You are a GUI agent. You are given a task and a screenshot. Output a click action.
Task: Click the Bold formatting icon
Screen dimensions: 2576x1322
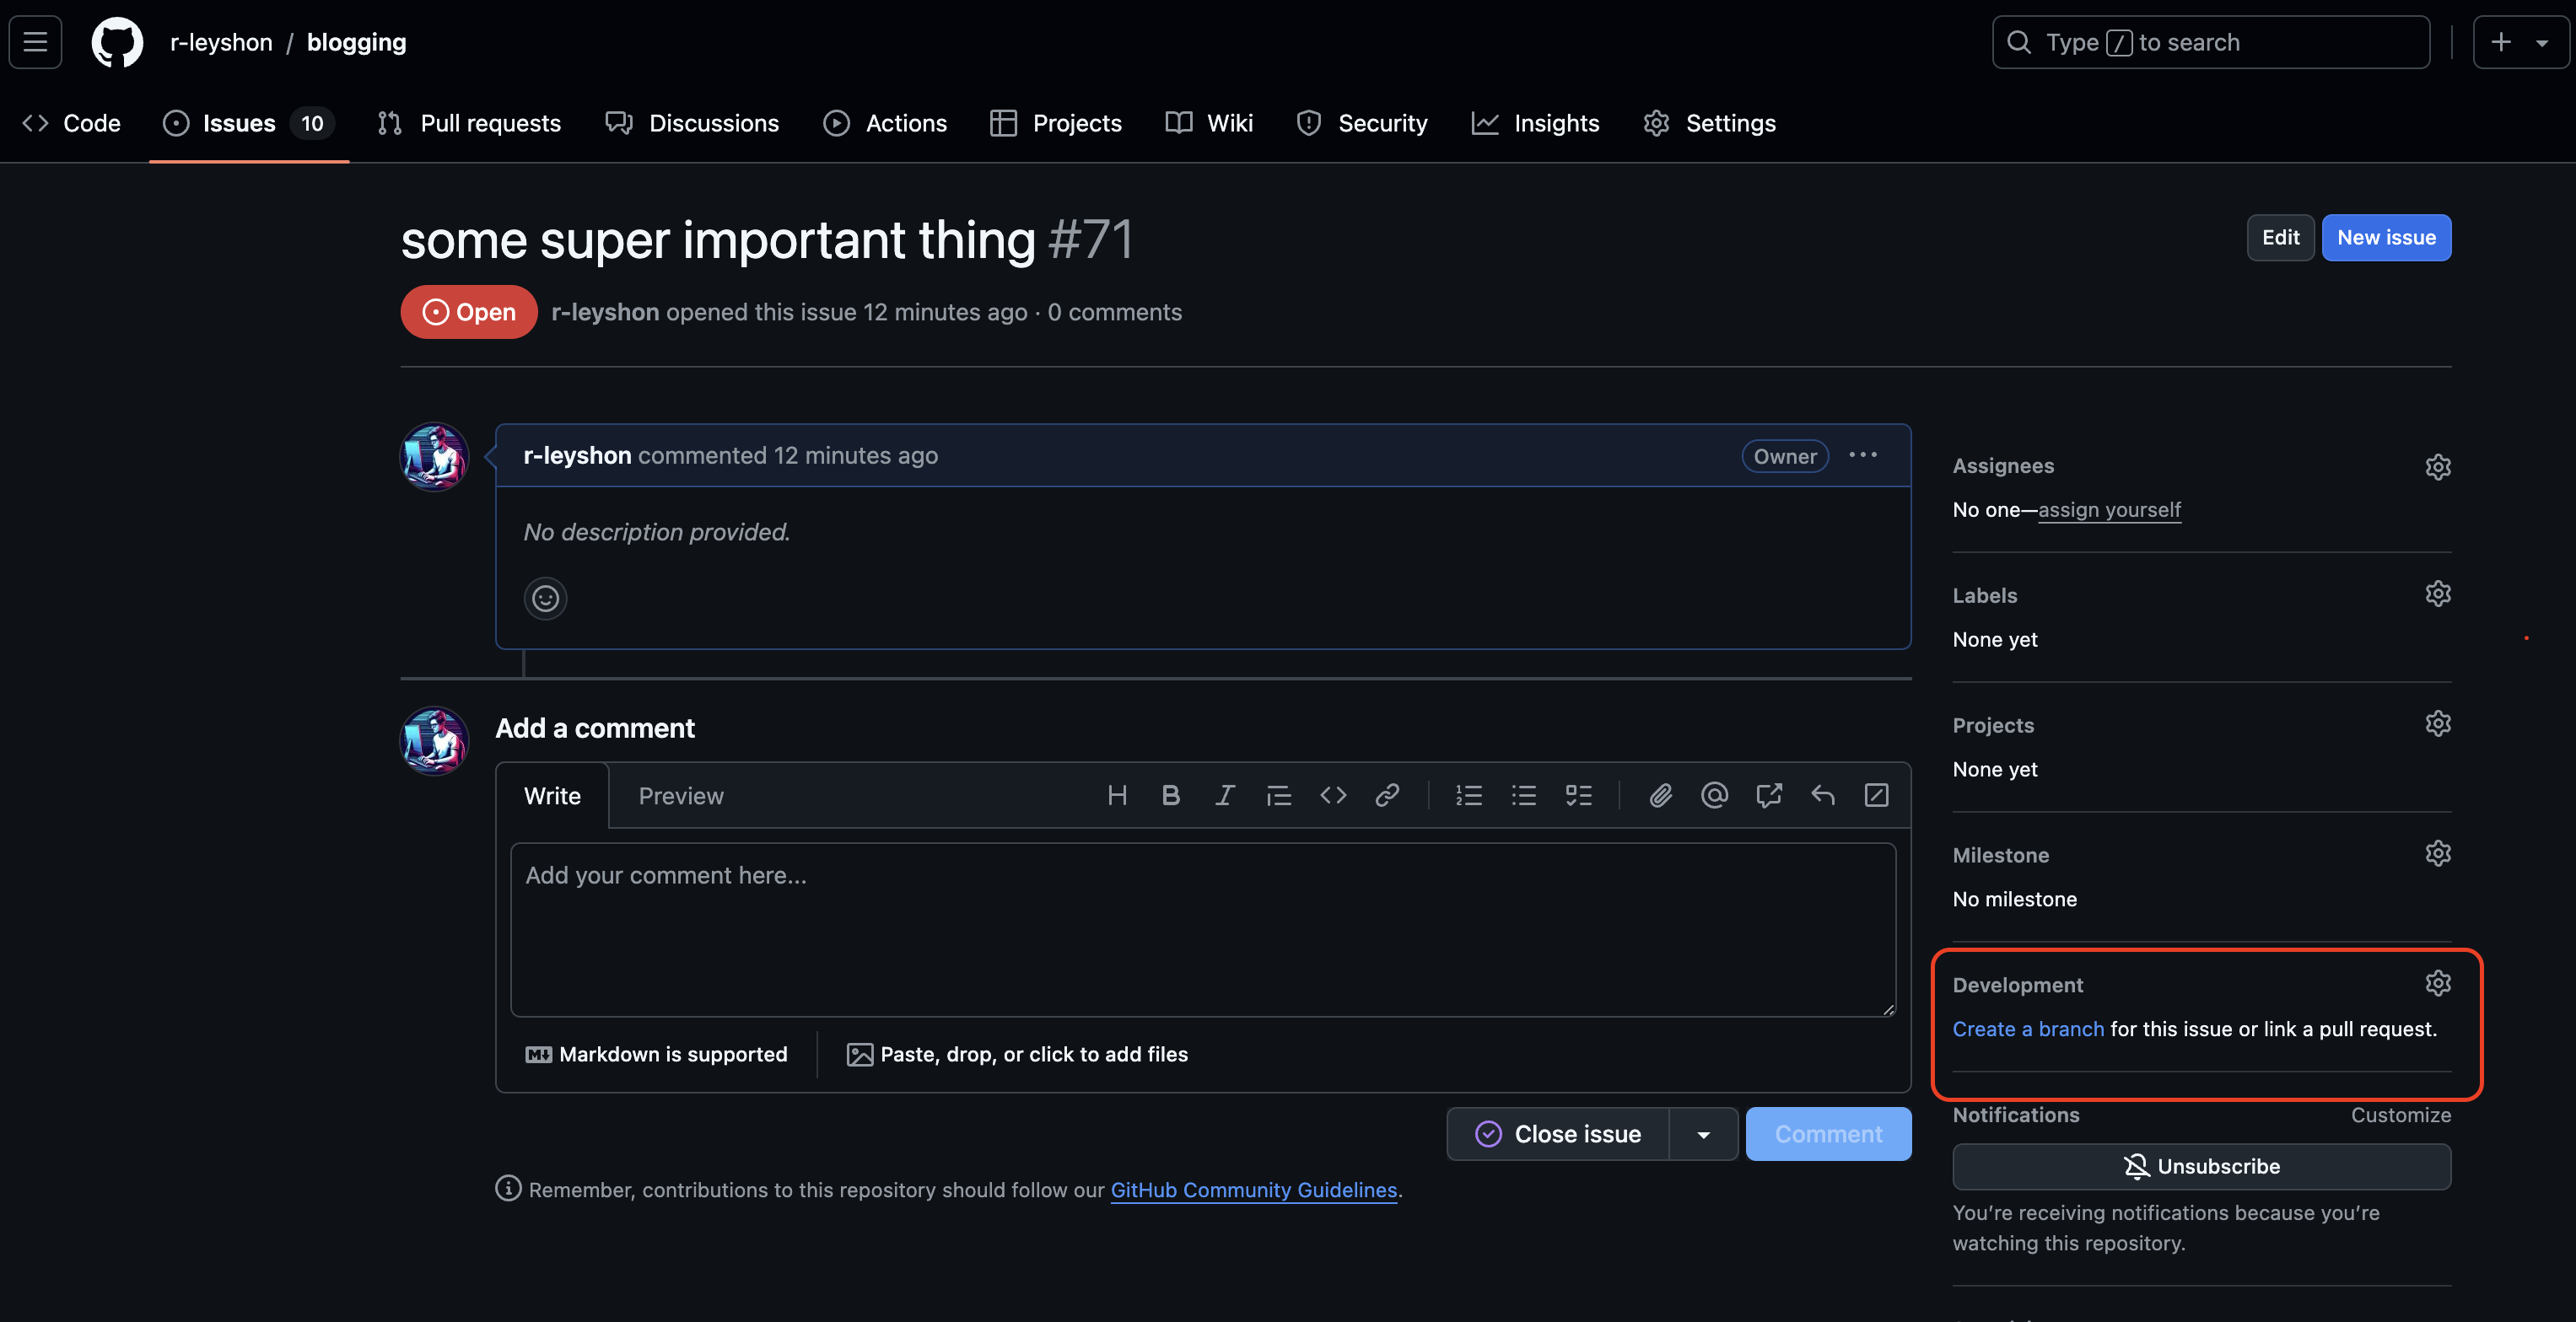(1171, 795)
